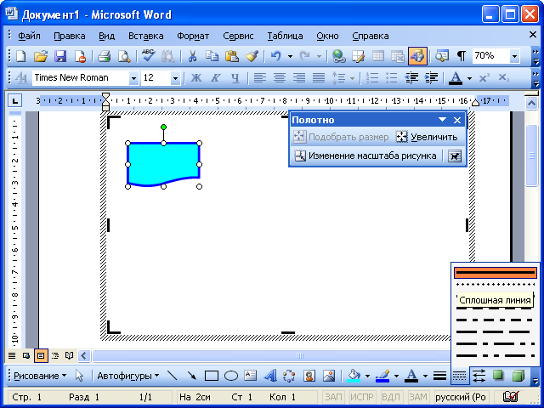The width and height of the screenshot is (544, 408).
Task: Click the Увеличить button in Полотно
Action: (x=427, y=137)
